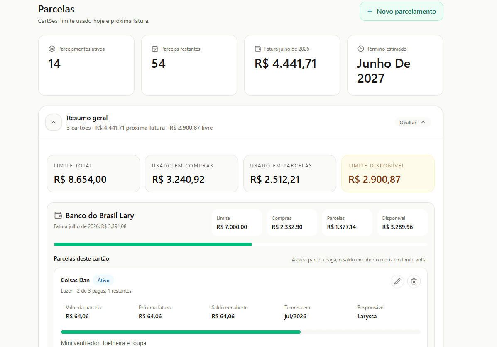497x347 pixels.
Task: Click the Resumo geral heading
Action: 87,118
